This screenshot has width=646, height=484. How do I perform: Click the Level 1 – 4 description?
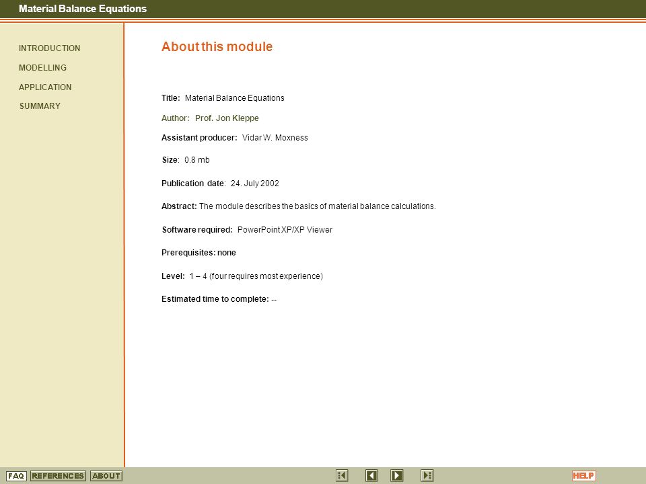click(x=256, y=276)
